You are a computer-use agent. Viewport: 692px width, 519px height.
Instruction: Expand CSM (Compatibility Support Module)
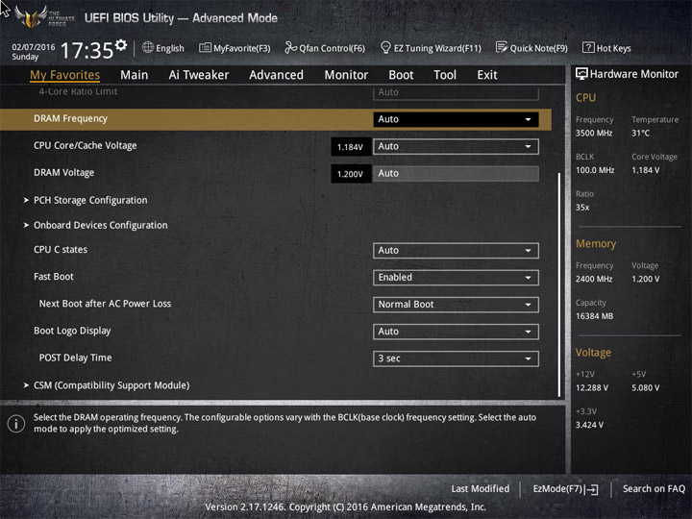point(111,385)
